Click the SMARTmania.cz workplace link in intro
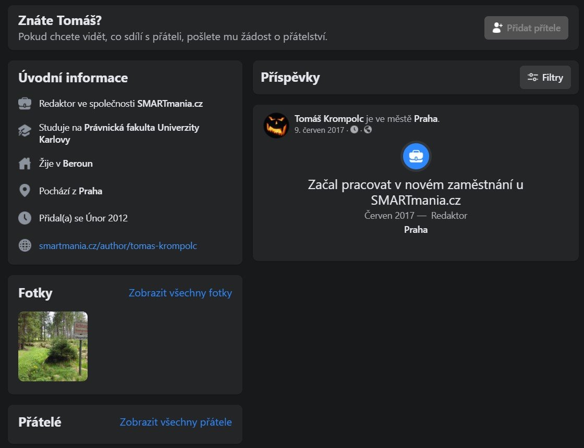This screenshot has width=584, height=448. click(x=170, y=104)
